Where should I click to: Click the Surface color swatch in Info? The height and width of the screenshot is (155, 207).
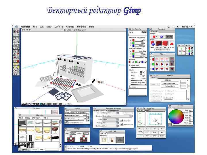pos(141,72)
